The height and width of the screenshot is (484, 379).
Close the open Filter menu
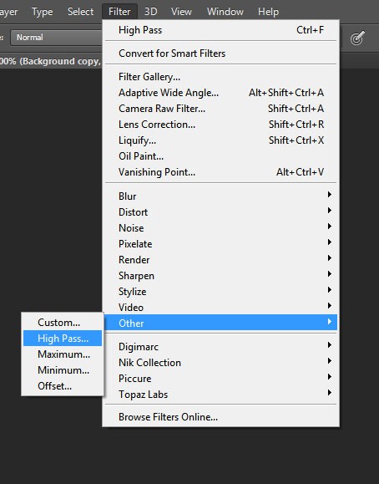pyautogui.click(x=119, y=12)
